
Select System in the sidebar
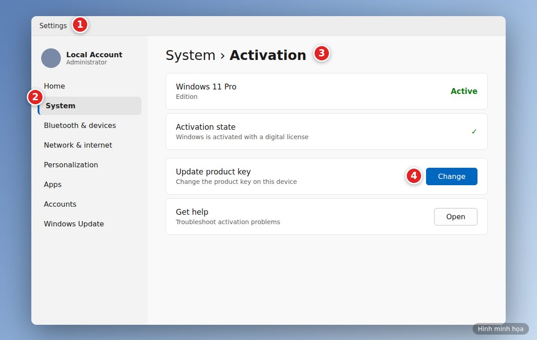89,106
